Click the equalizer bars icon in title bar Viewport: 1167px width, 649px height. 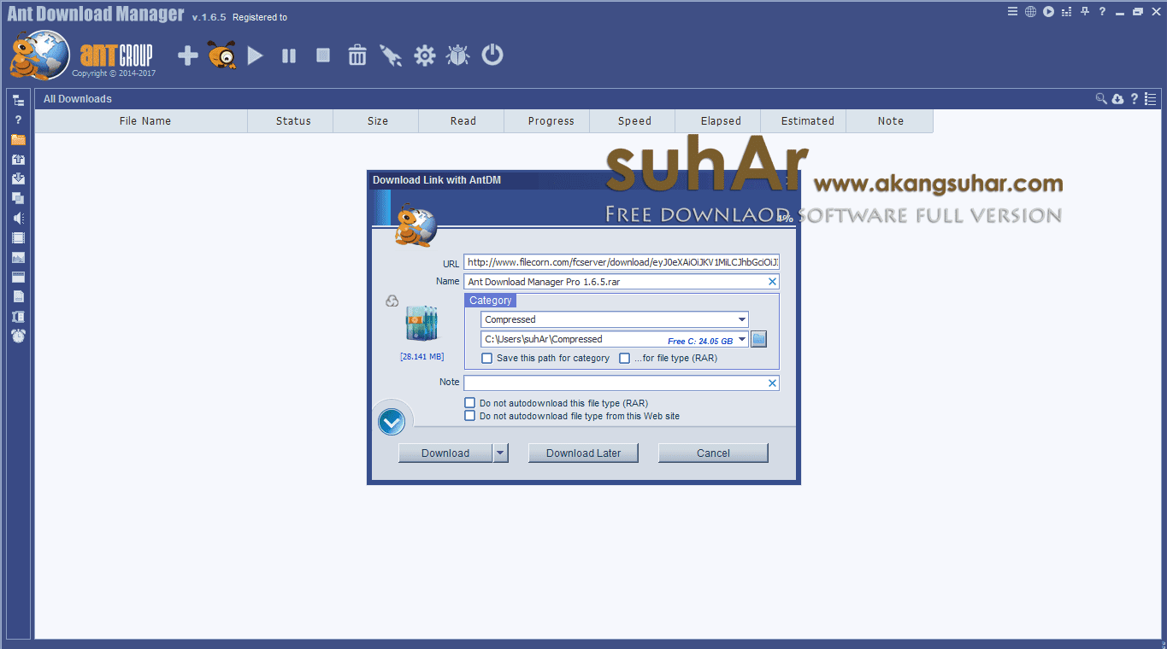[x=1066, y=12]
